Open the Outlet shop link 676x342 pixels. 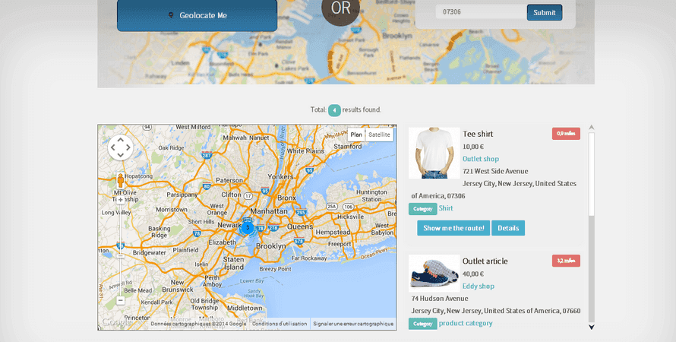[x=481, y=159]
